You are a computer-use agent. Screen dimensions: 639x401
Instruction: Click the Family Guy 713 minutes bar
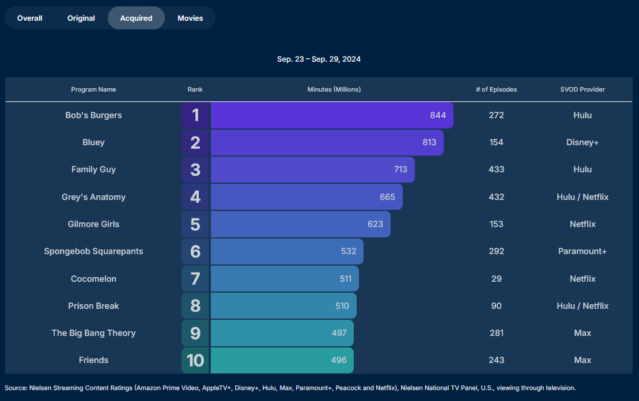coord(312,169)
